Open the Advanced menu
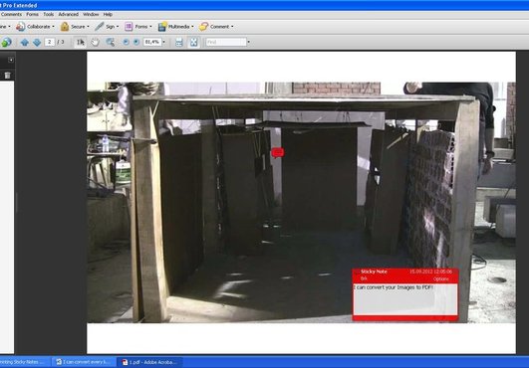 click(68, 14)
